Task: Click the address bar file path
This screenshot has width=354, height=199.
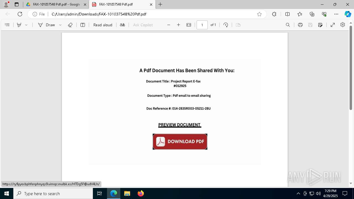Action: [99, 14]
